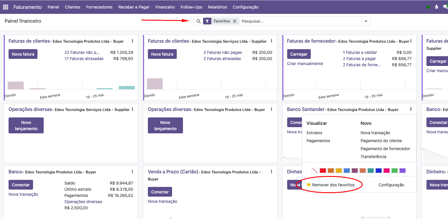Open the Banco Santander card's kebab menu

[411, 109]
